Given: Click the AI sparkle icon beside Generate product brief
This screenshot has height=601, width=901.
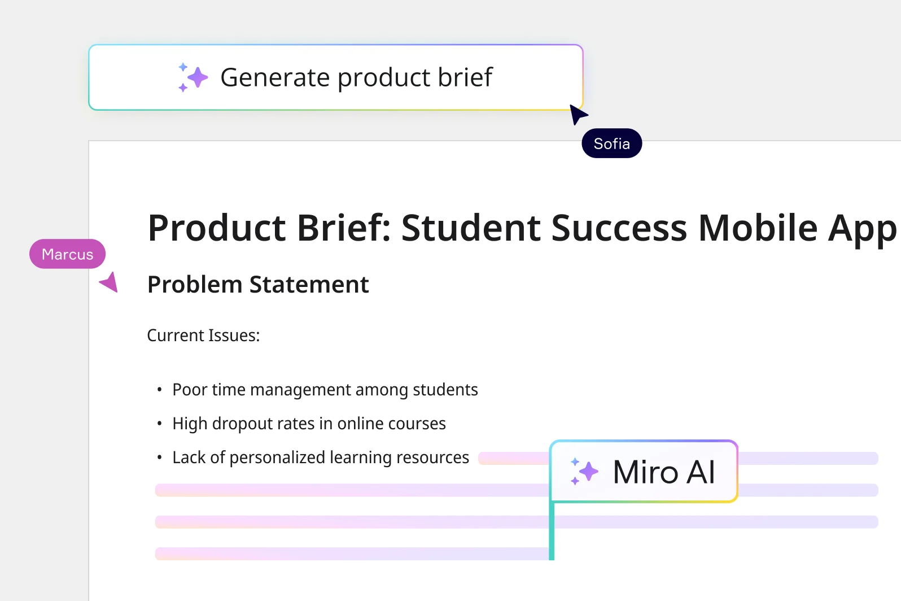Looking at the screenshot, I should pyautogui.click(x=192, y=77).
